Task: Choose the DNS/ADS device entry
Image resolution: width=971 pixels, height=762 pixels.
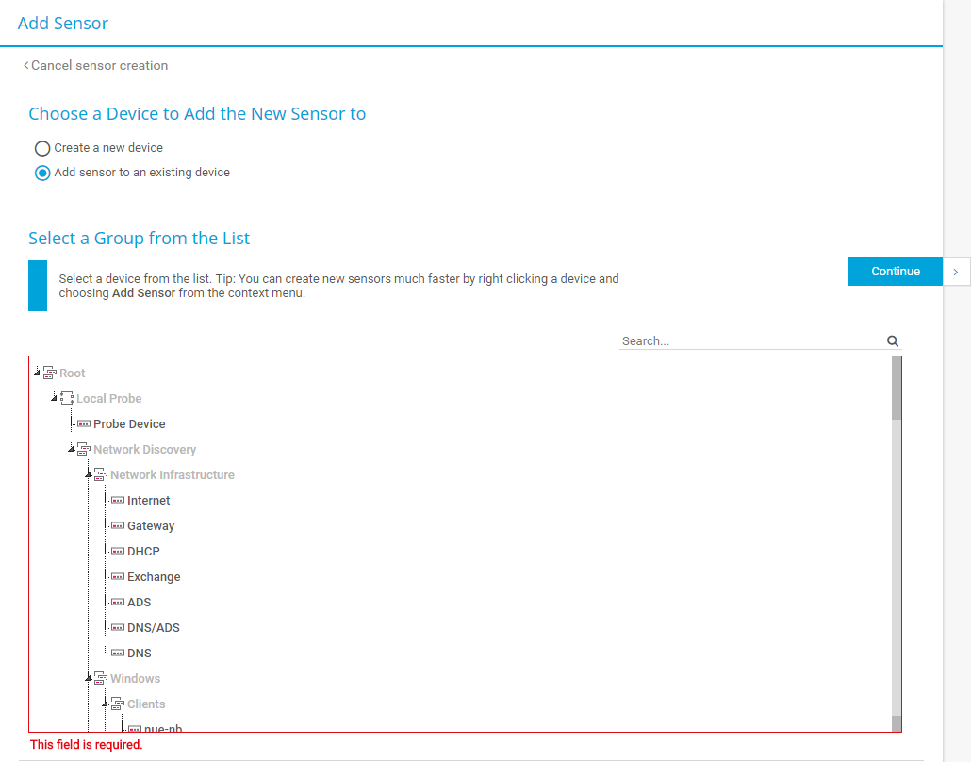Action: [153, 628]
